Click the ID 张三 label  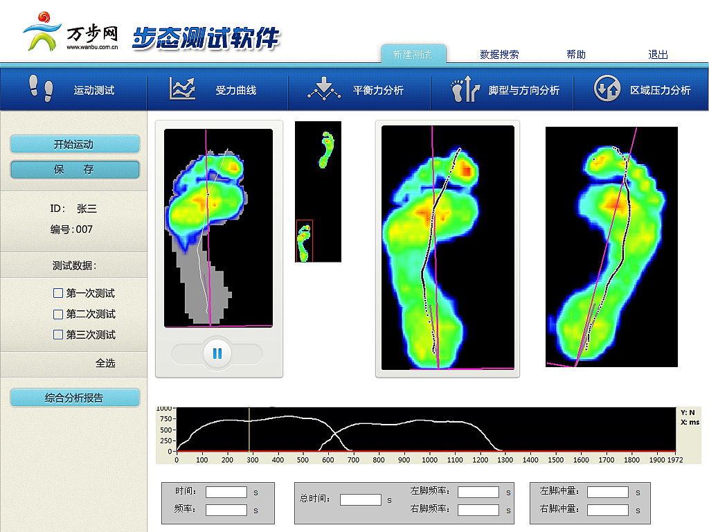point(73,209)
